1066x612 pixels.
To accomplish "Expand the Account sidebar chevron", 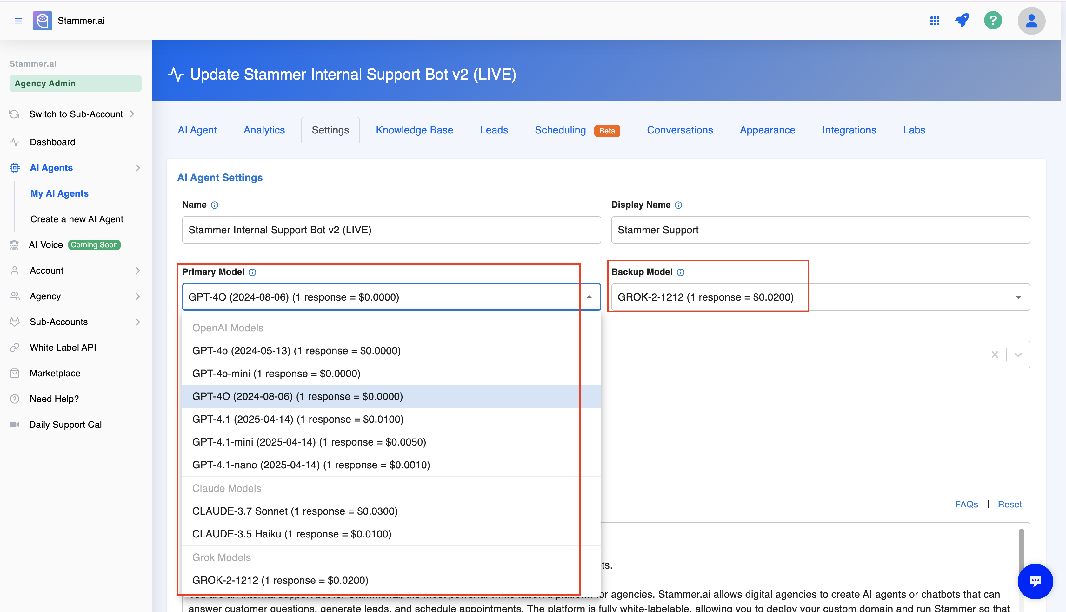I will (138, 270).
